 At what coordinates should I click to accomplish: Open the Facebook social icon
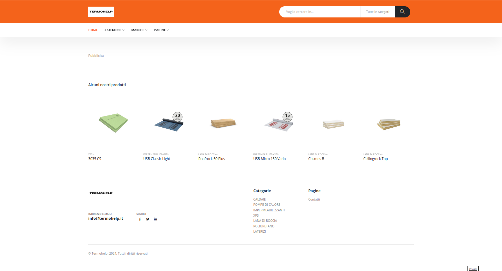pyautogui.click(x=140, y=219)
